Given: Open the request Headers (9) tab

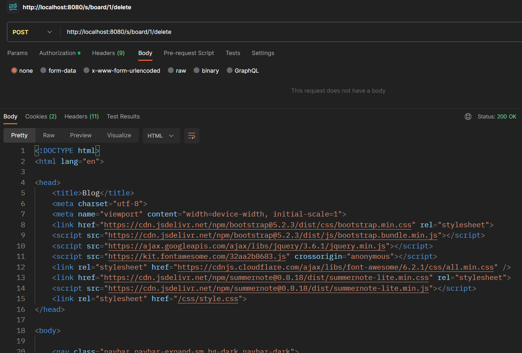Looking at the screenshot, I should tap(109, 53).
